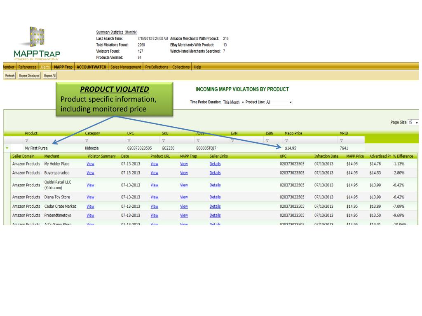Open the Alerts menu
Viewport: 422px width, 316px height.
point(45,67)
